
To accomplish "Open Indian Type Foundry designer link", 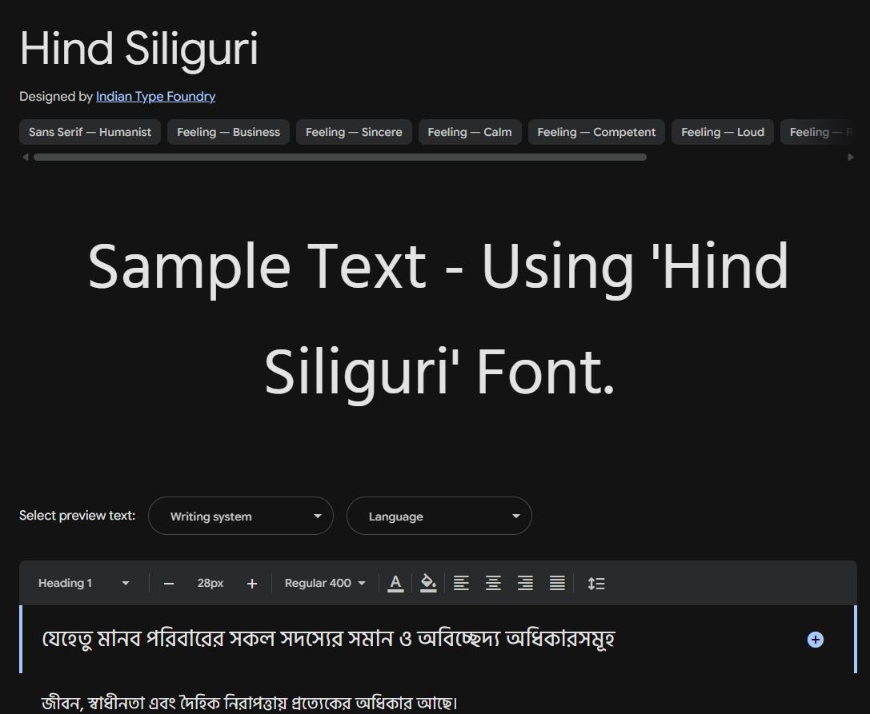I will pyautogui.click(x=155, y=97).
